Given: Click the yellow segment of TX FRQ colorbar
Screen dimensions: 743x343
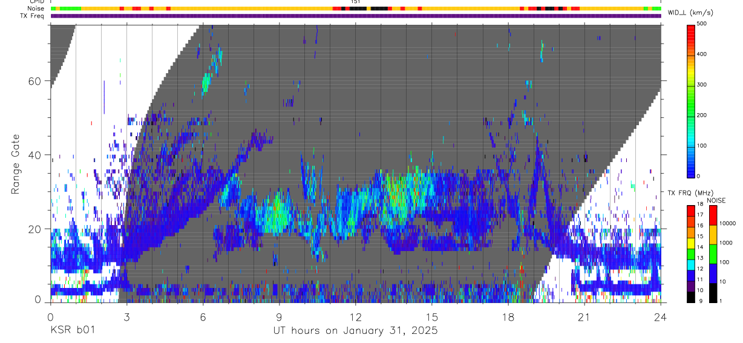Looking at the screenshot, I should pyautogui.click(x=691, y=242).
